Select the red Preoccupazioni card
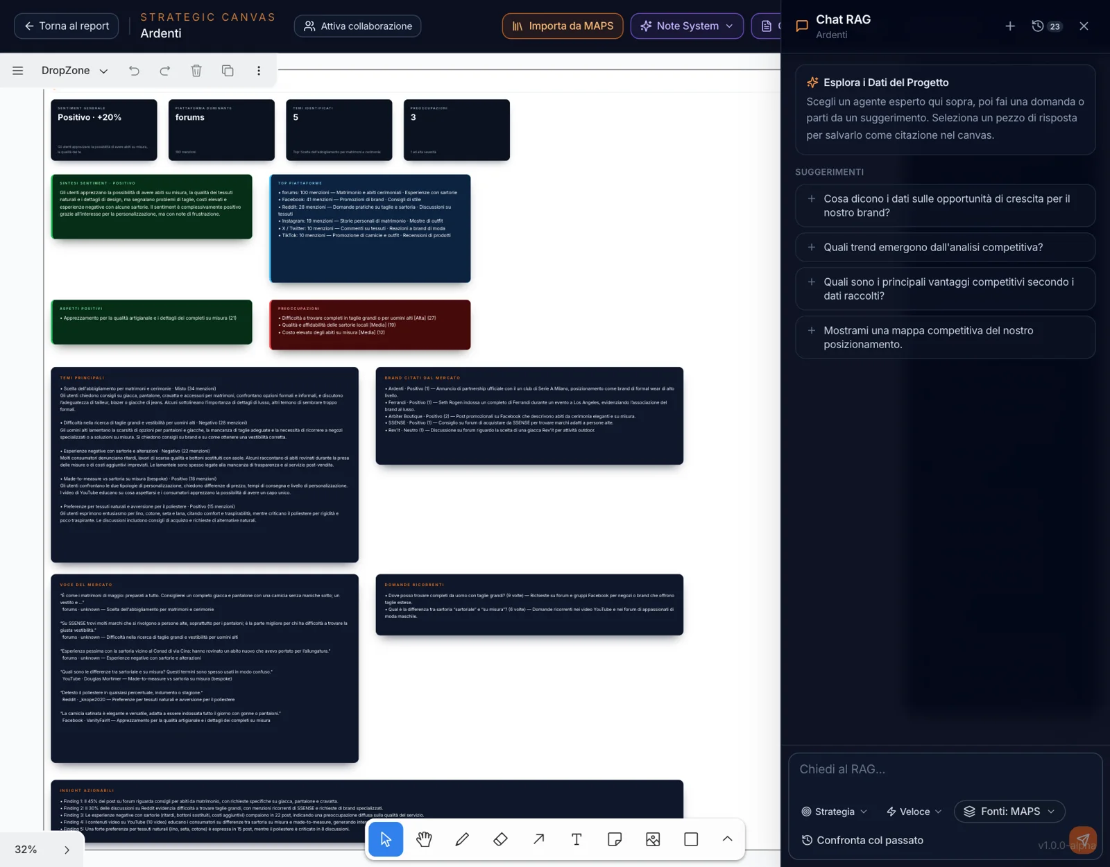Viewport: 1110px width, 867px height. point(370,325)
